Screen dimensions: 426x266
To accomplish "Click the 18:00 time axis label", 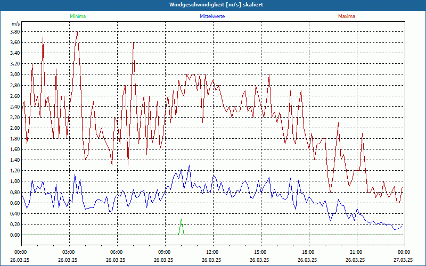I will 307,252.
